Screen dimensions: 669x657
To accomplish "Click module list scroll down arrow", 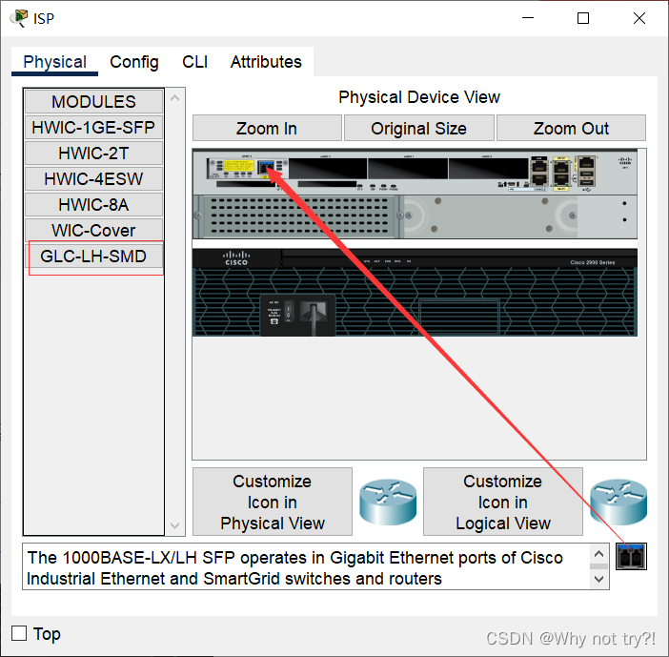I will (174, 525).
